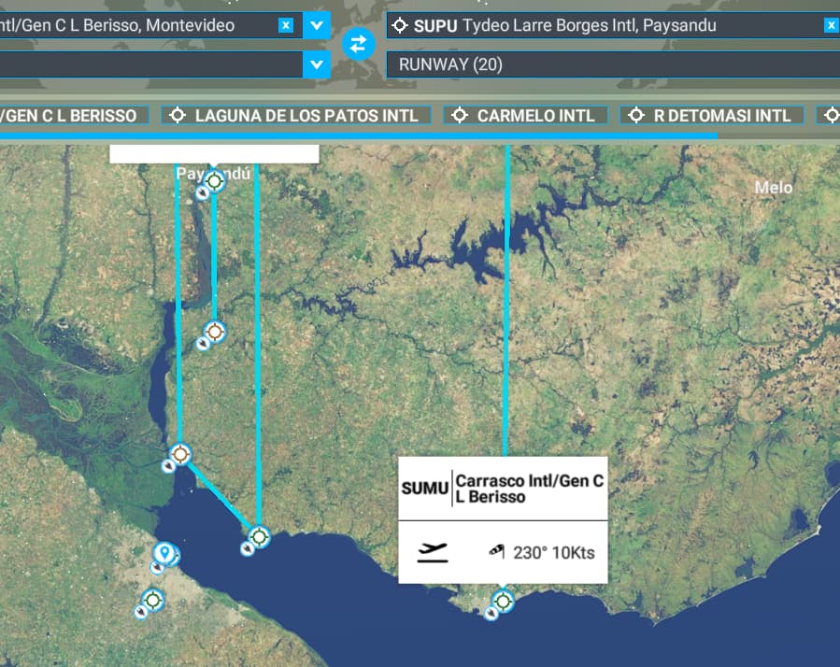Select the GEN C L BERISSO waypoint chip
This screenshot has width=840, height=667.
click(x=75, y=115)
